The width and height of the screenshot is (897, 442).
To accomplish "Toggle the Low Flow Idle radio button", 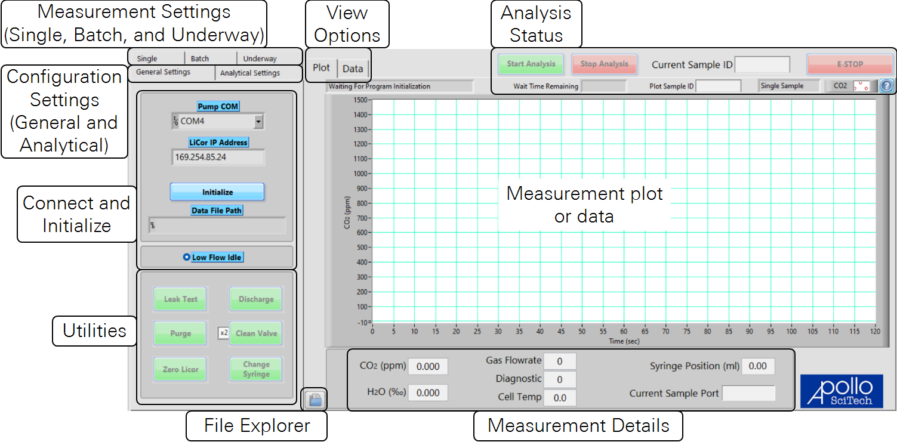I will tap(186, 258).
